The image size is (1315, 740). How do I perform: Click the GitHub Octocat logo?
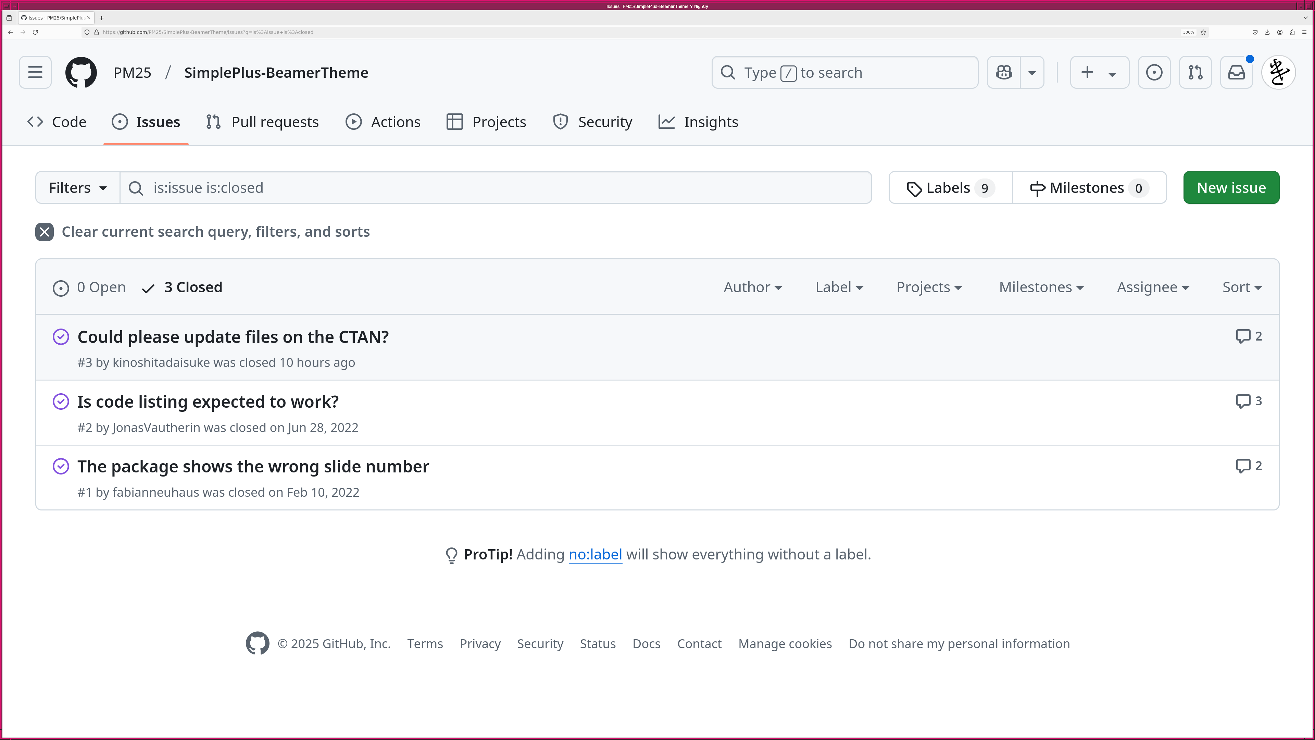[x=81, y=73]
